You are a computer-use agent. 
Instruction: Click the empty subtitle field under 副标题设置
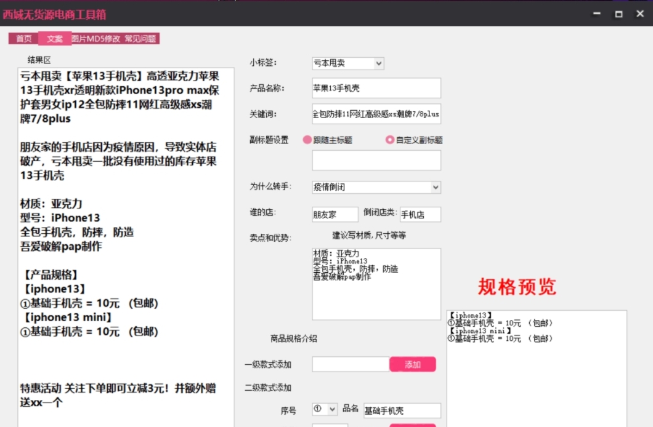[376, 160]
